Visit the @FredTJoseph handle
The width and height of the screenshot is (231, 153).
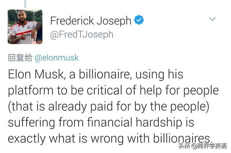pos(82,35)
